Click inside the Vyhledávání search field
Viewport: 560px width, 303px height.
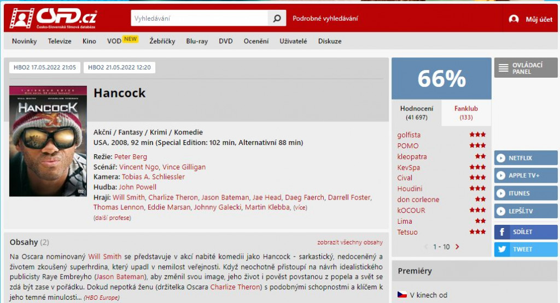coord(199,18)
